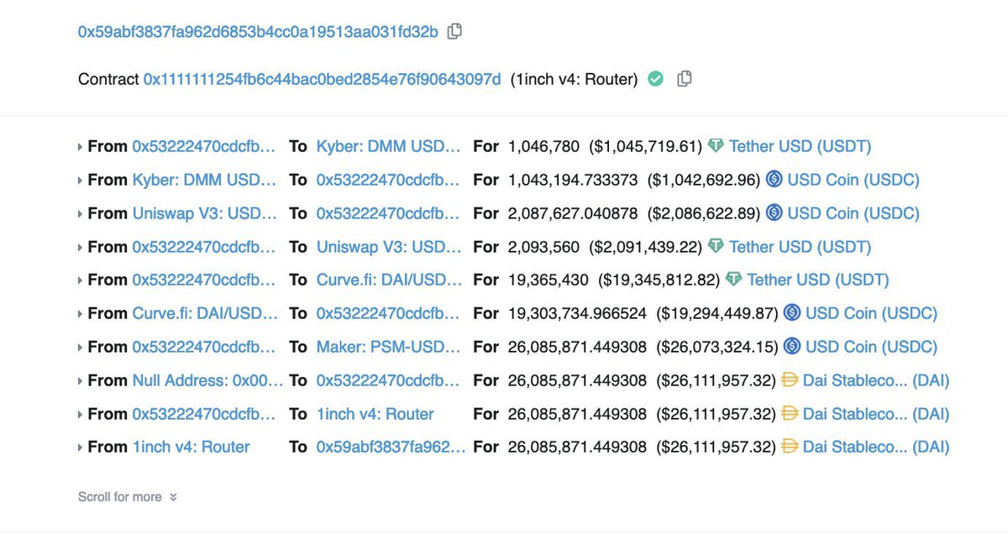Click the USDC coin icon beside 1,043,194.733373

click(x=774, y=180)
